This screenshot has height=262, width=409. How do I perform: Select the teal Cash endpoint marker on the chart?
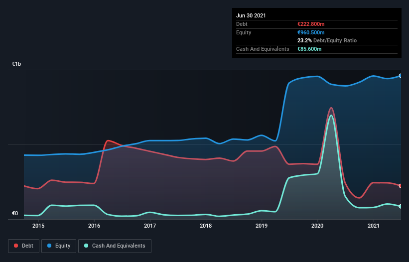point(401,206)
